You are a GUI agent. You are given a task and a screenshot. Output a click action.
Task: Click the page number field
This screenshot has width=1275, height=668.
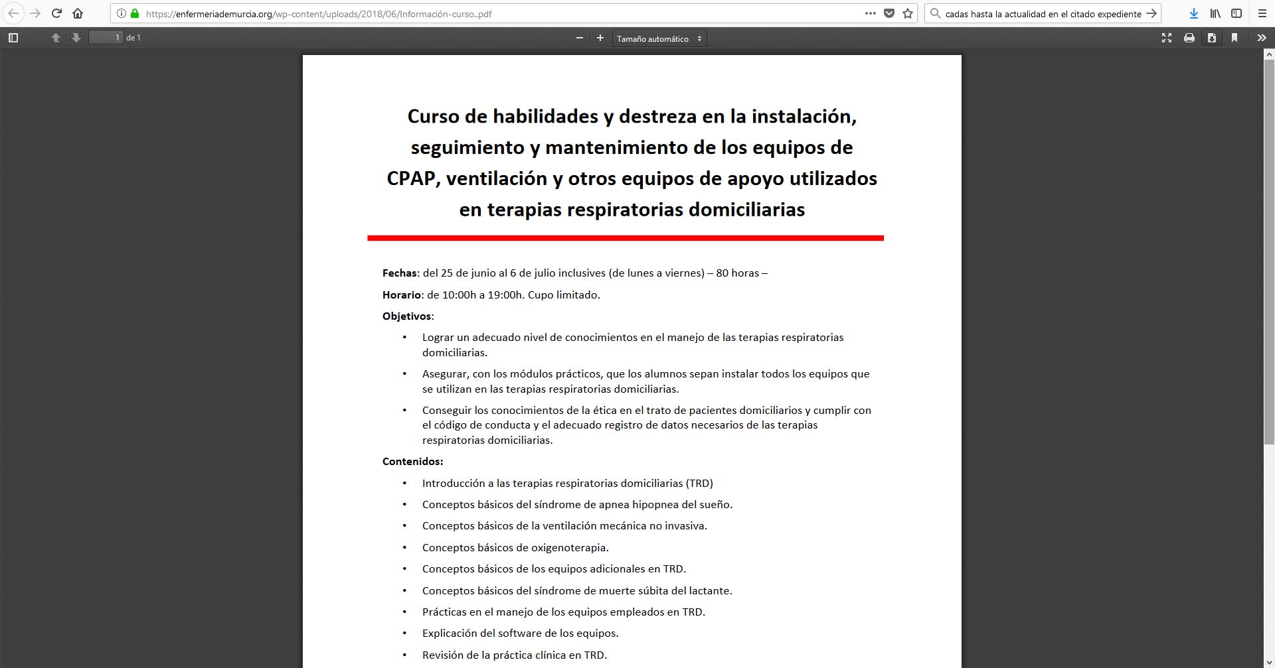pos(106,38)
